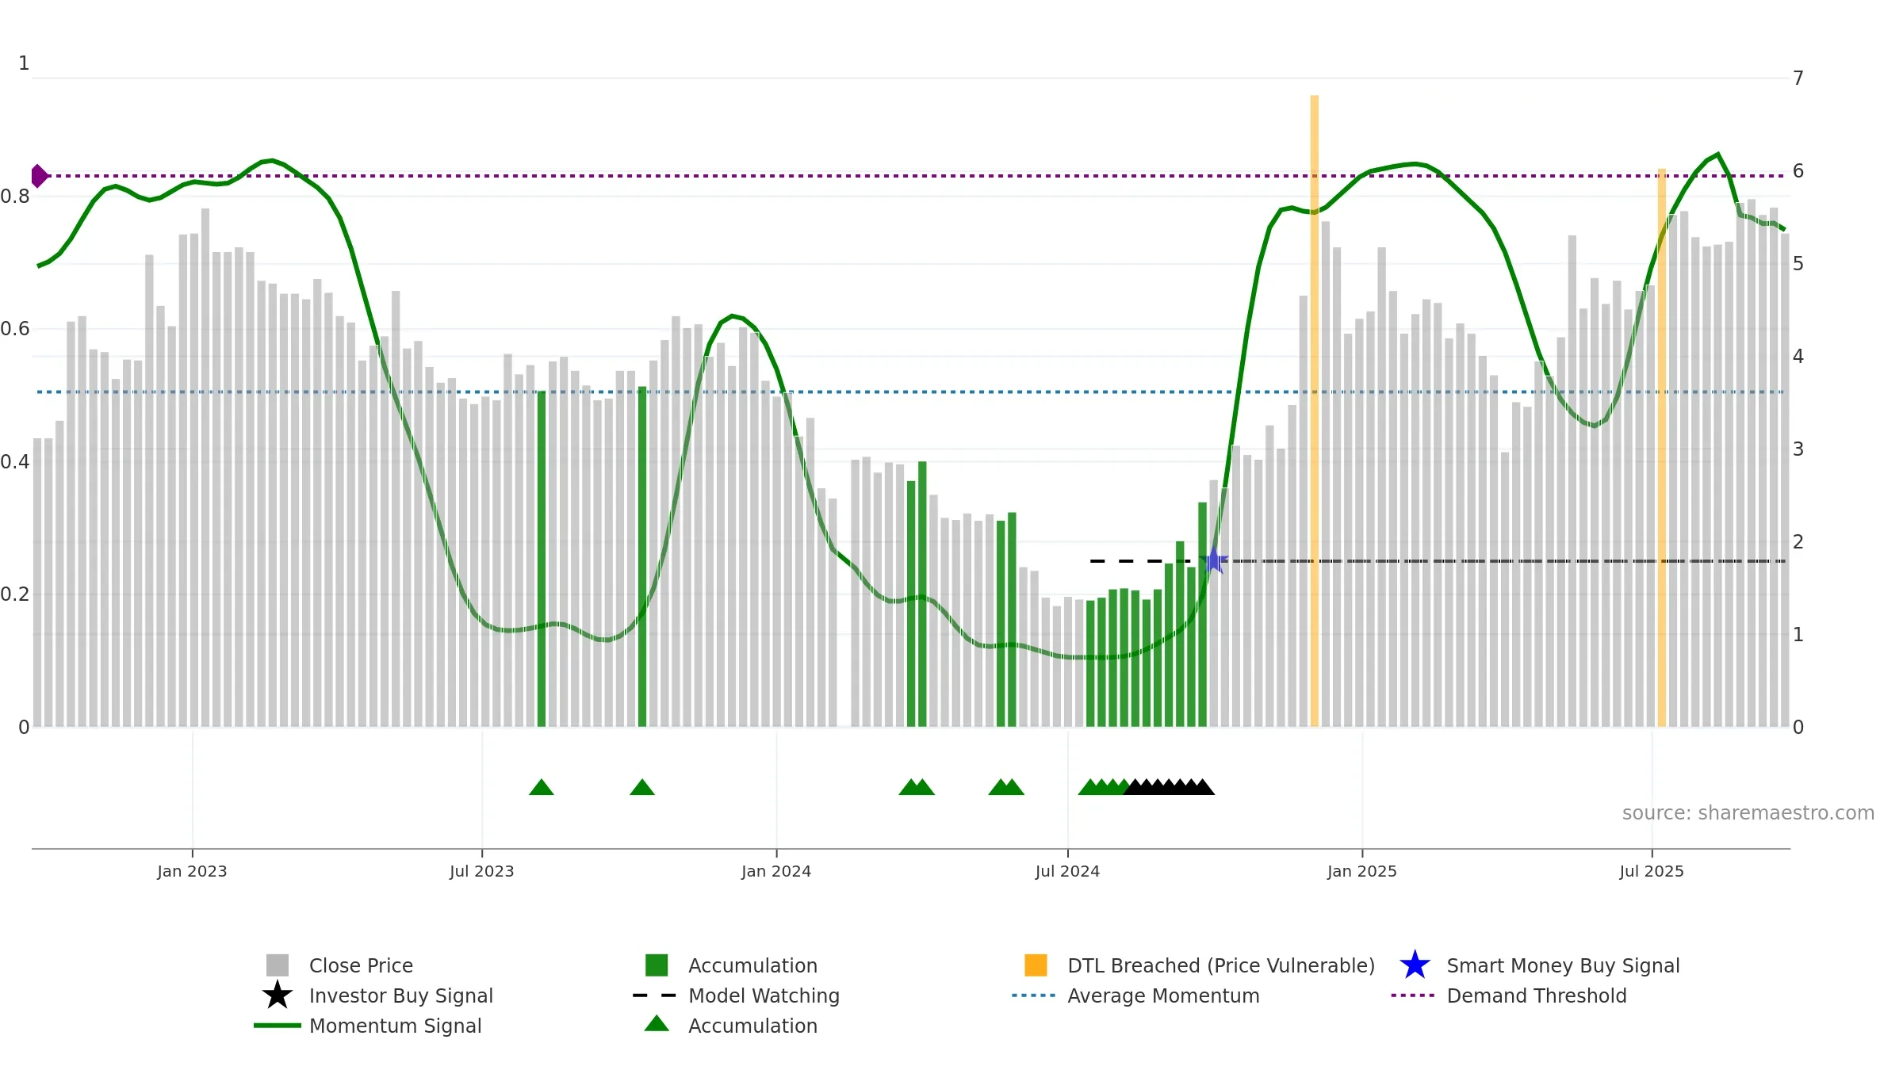Click the Jan 2024 axis label

tap(776, 871)
